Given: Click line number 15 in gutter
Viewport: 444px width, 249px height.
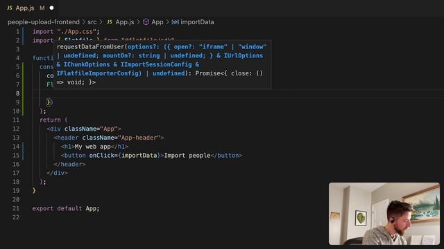Looking at the screenshot, I should point(16,156).
